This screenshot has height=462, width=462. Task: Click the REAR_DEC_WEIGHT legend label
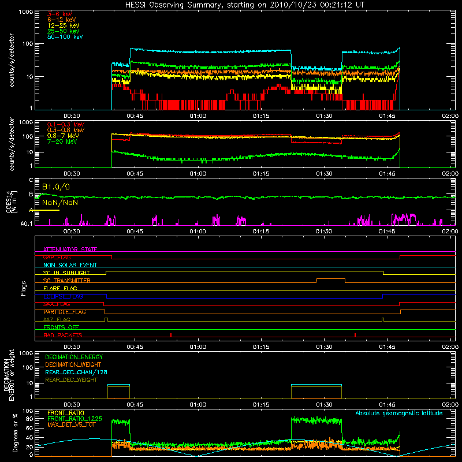click(x=71, y=380)
